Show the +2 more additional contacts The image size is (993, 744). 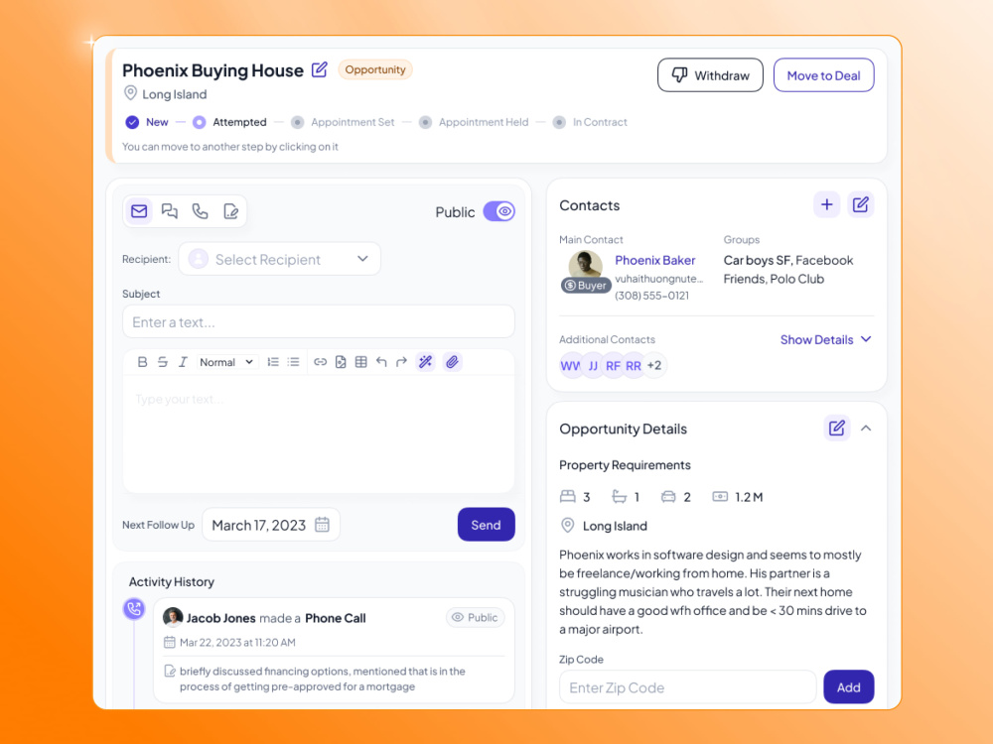coord(654,366)
